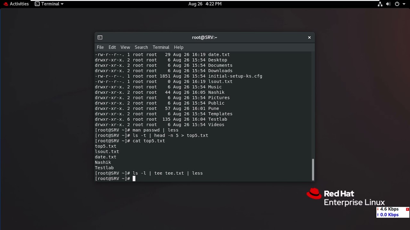The image size is (410, 230).
Task: Click the Templates directory entry
Action: click(x=220, y=114)
